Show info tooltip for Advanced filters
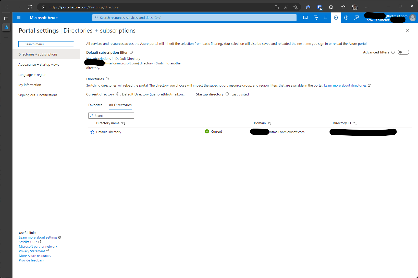This screenshot has height=278, width=418. 393,52
